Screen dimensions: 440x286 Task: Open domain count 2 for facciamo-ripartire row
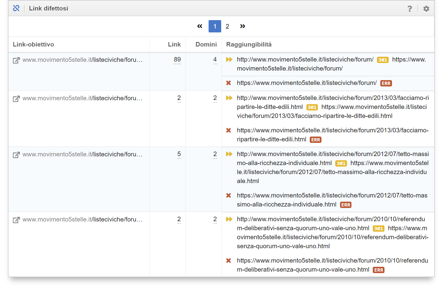click(x=215, y=98)
